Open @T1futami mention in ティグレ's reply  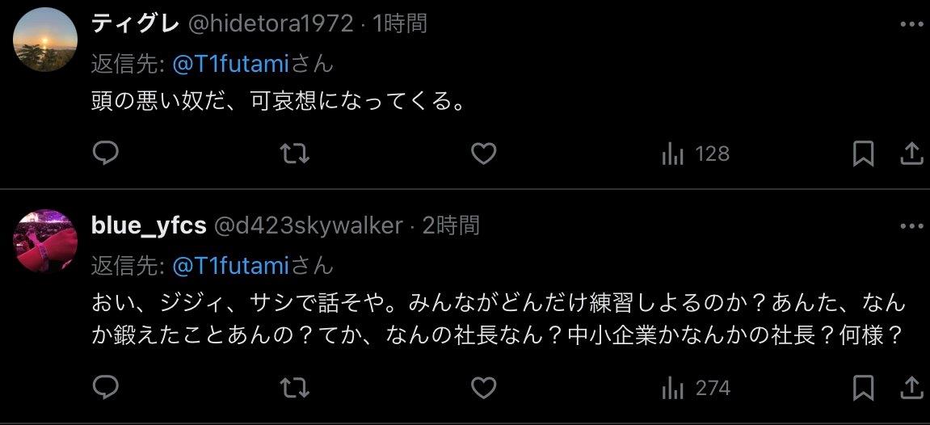point(230,64)
